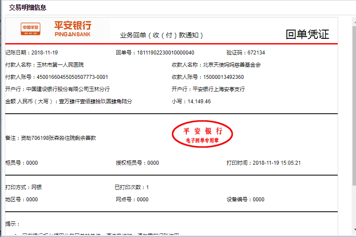Click the remark 资助706198张森淼住院剩余善款
356x237 pixels.
(x=58, y=138)
